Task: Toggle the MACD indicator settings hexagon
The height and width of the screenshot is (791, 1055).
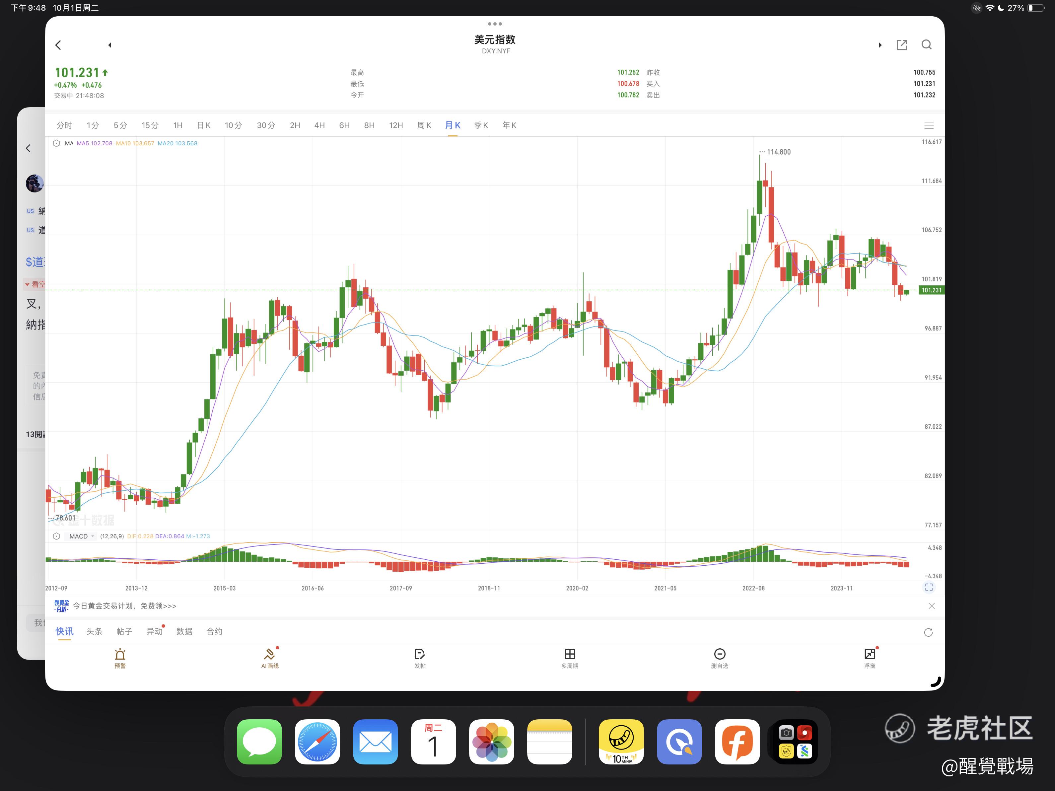Action: coord(56,536)
